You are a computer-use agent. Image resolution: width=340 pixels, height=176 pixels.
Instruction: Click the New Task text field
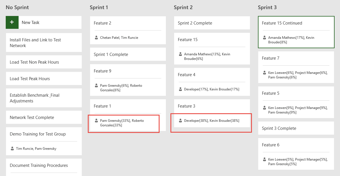coord(50,22)
